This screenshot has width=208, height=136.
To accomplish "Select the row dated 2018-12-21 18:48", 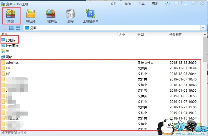I will click(x=101, y=85).
